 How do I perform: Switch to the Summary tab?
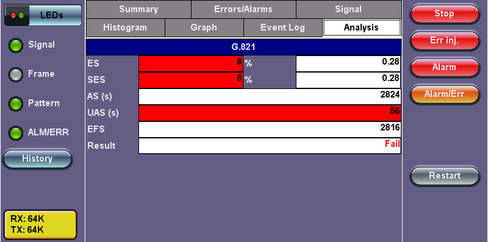pos(138,9)
